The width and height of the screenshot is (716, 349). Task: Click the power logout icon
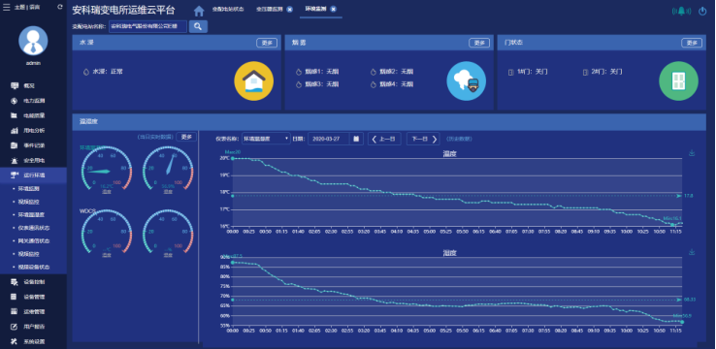coord(702,11)
